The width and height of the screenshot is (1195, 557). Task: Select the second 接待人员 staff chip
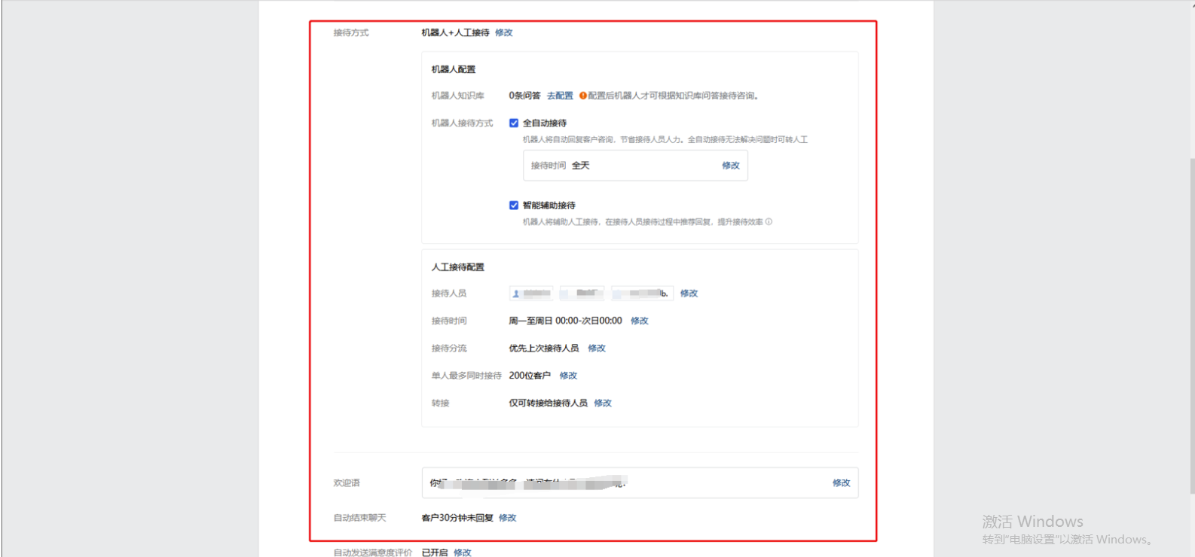pyautogui.click(x=582, y=294)
